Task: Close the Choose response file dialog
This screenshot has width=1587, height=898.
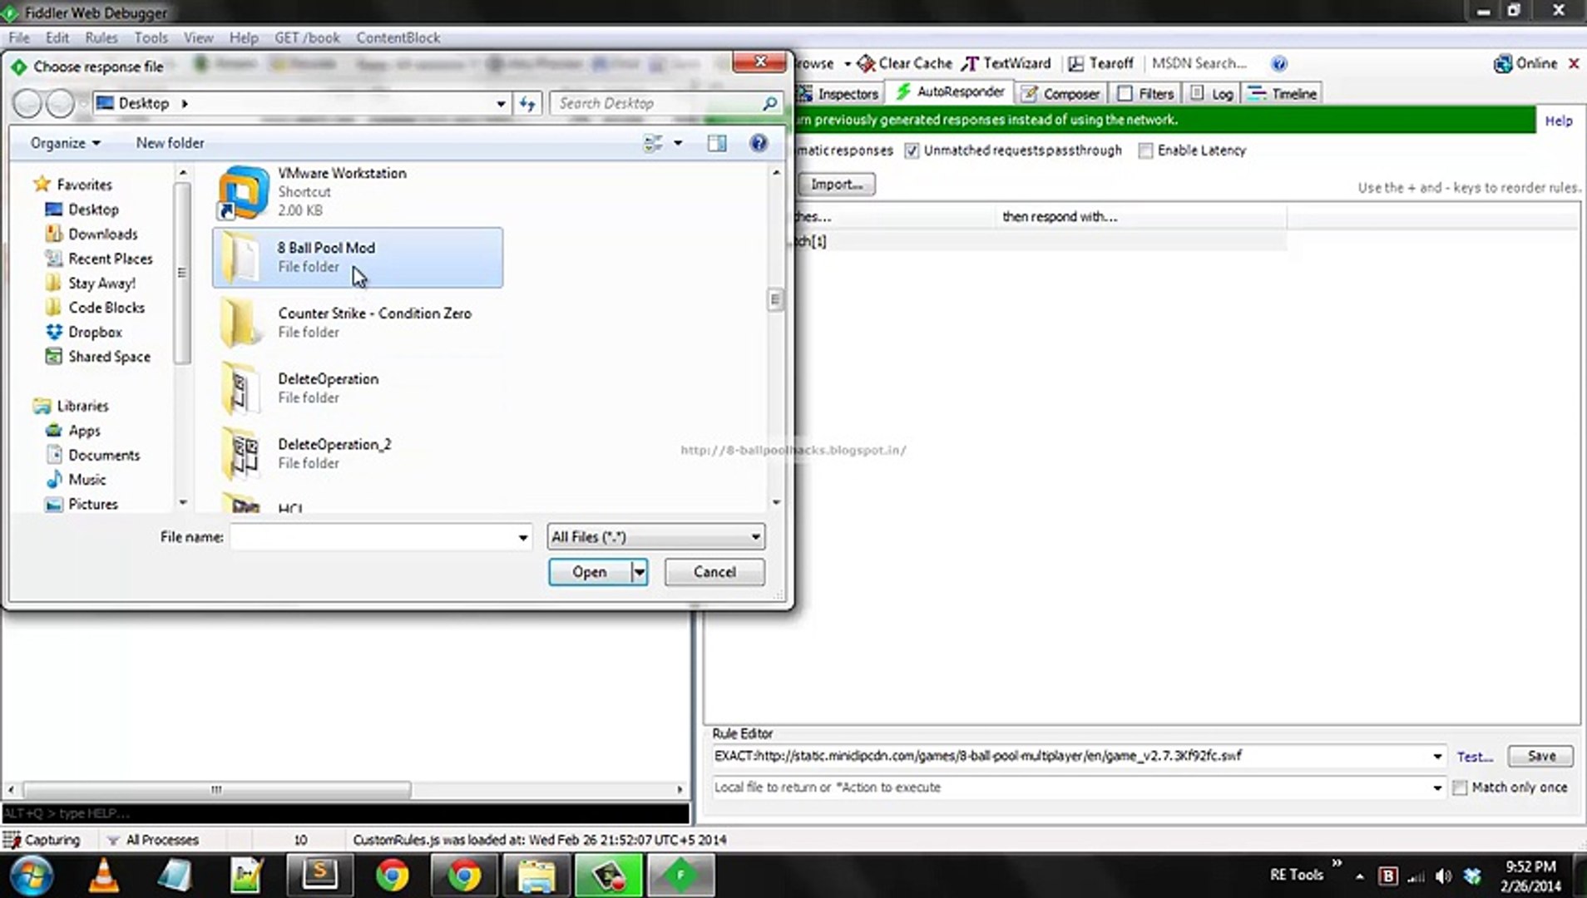Action: click(x=759, y=62)
